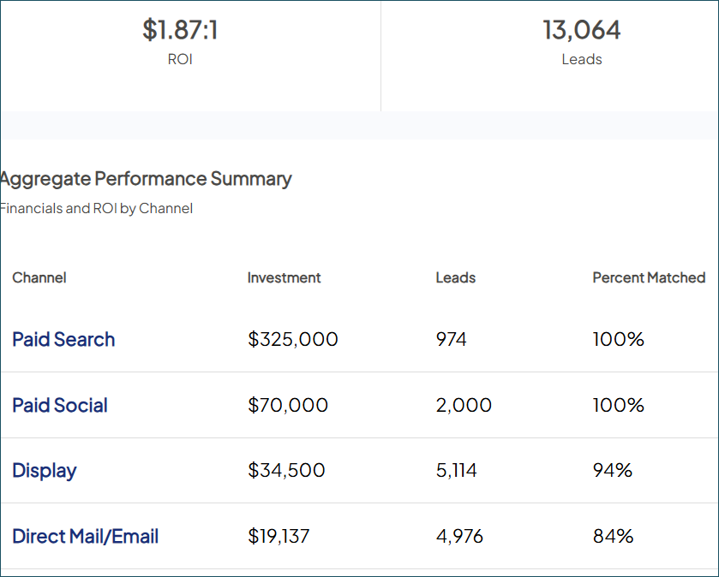
Task: Open the Paid Social channel details
Action: 59,405
